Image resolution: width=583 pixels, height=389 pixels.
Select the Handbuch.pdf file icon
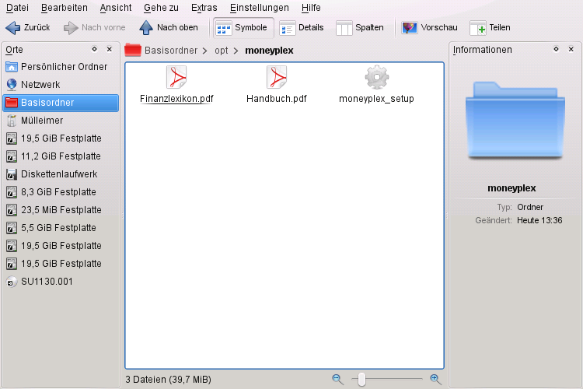277,77
